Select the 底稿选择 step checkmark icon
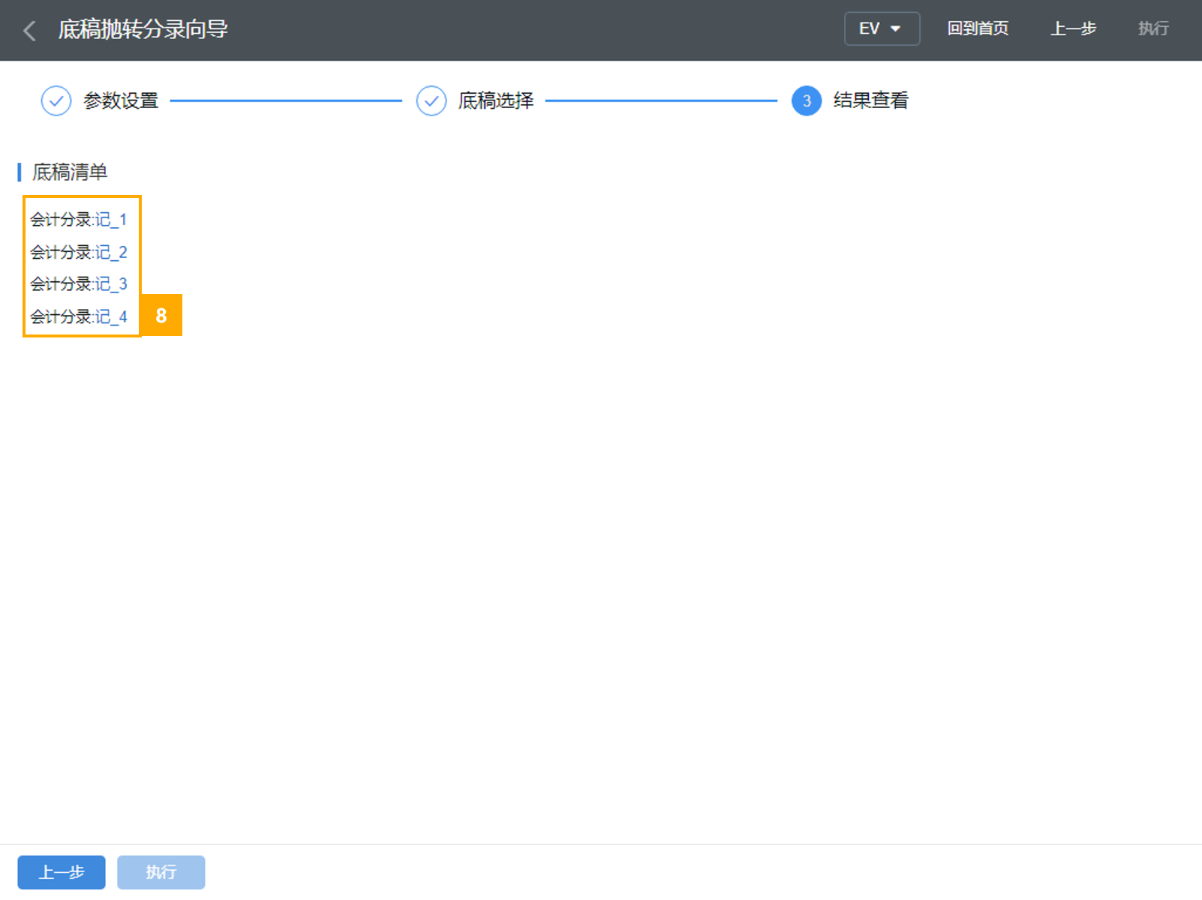This screenshot has height=900, width=1202. [431, 100]
